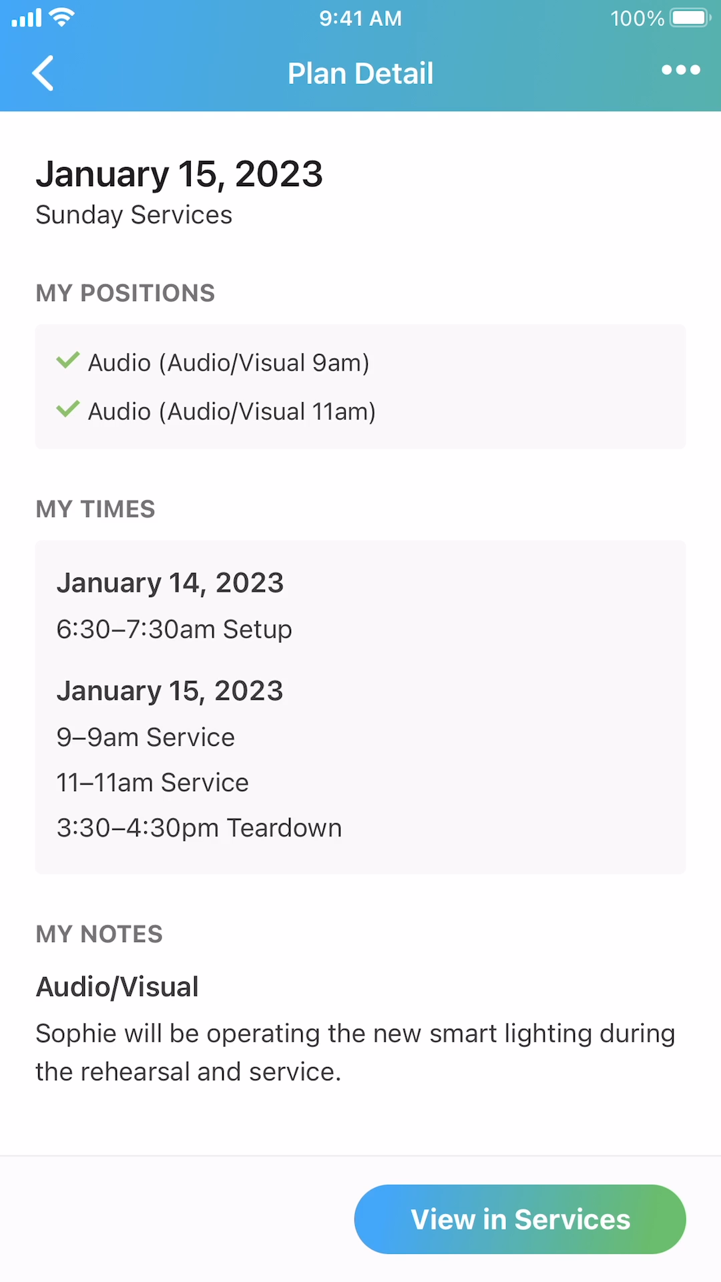Tap the 11–11am Service time entry

pos(152,783)
